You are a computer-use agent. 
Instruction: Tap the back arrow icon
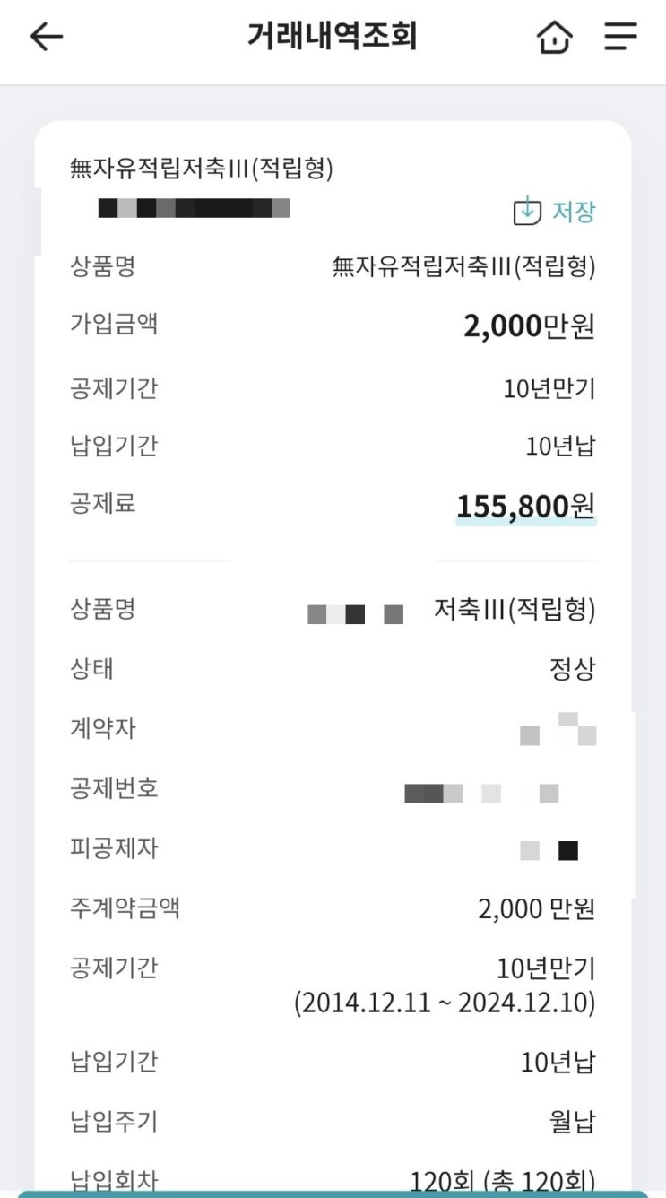(47, 37)
